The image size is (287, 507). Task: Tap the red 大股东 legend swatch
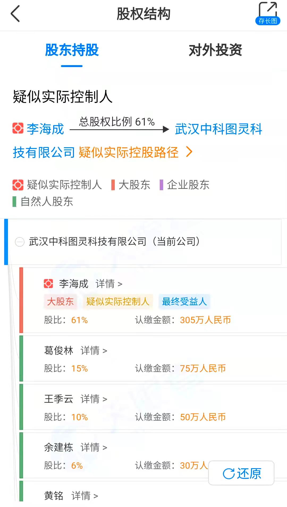click(x=113, y=185)
